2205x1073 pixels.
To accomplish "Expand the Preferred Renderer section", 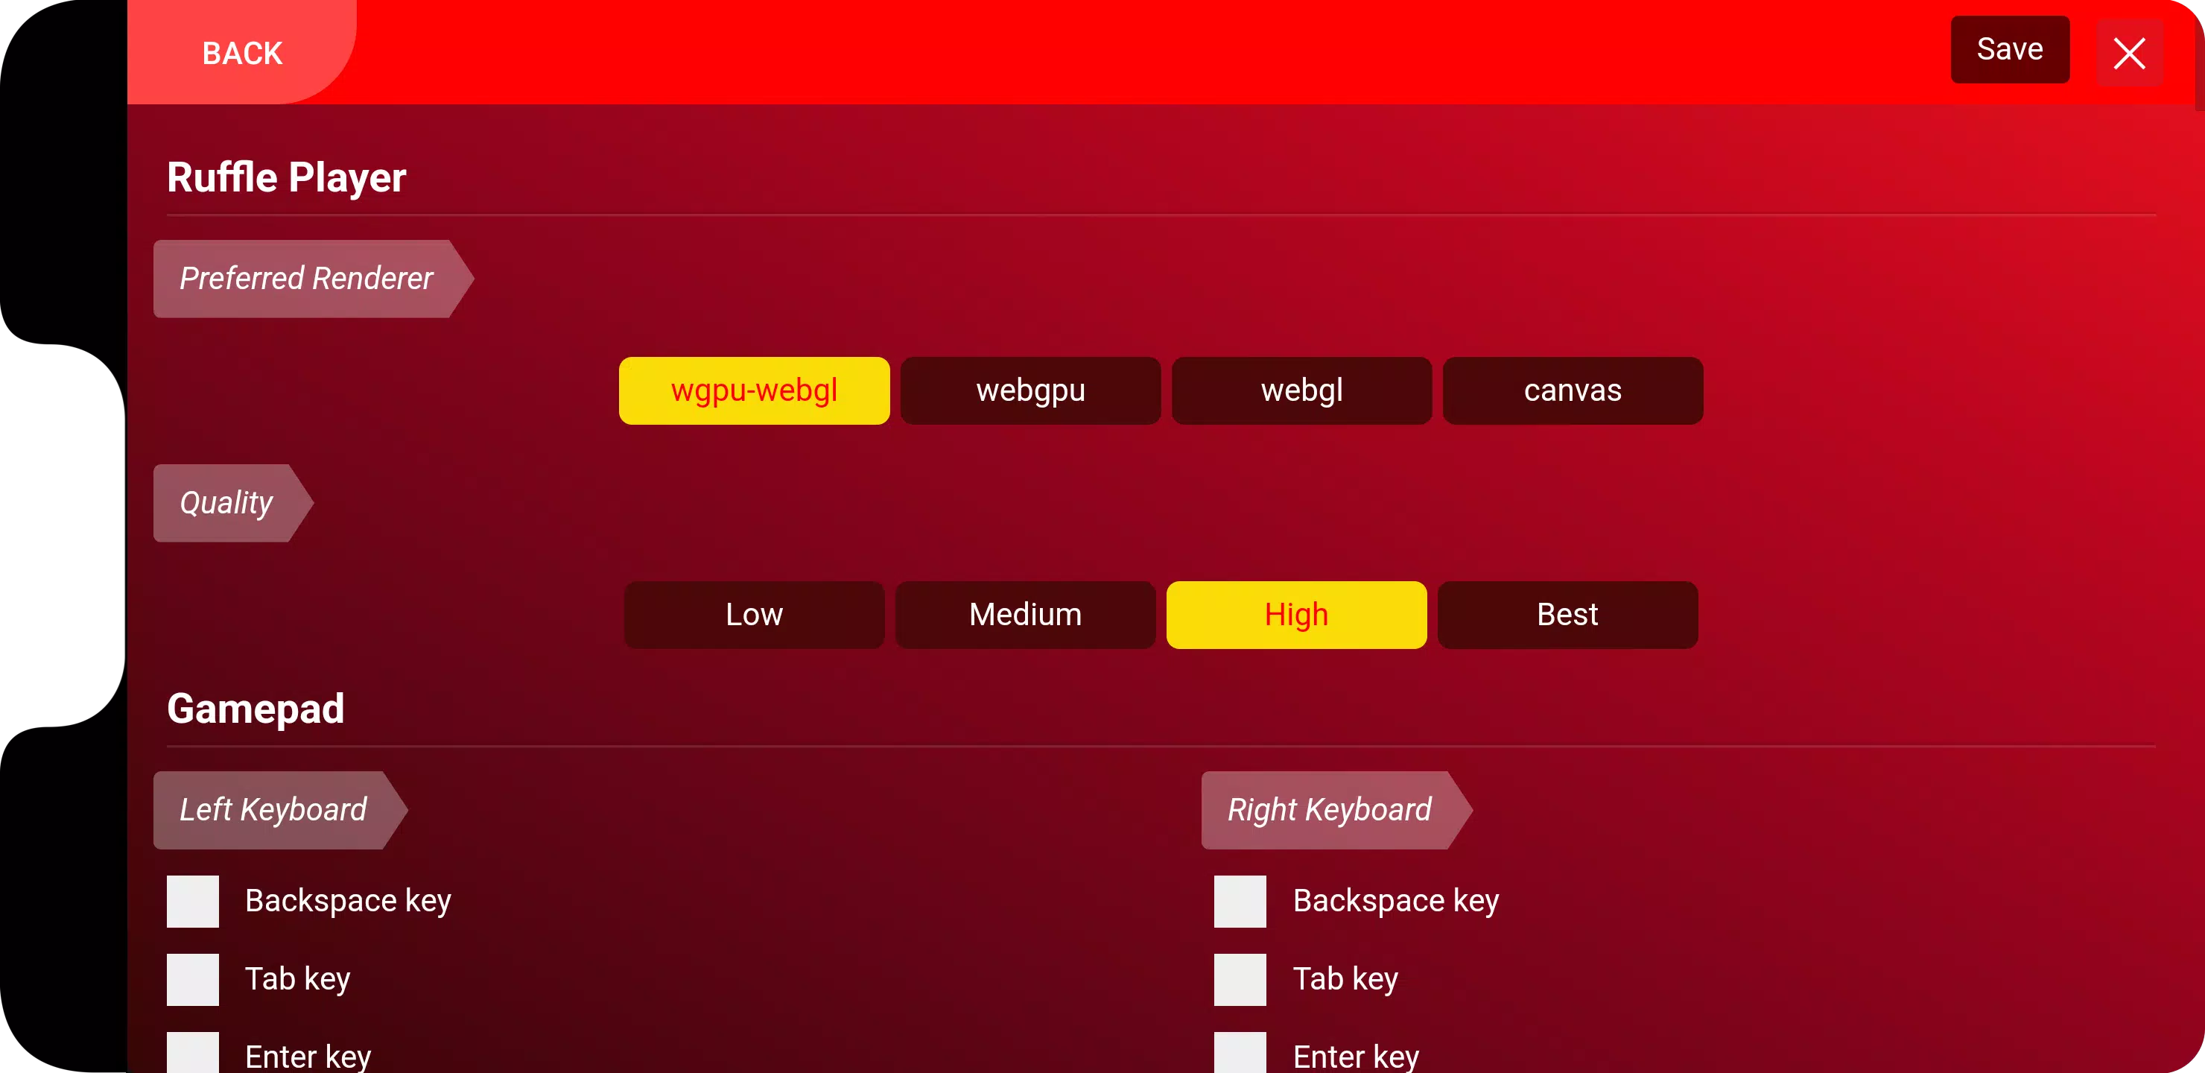I will click(308, 279).
